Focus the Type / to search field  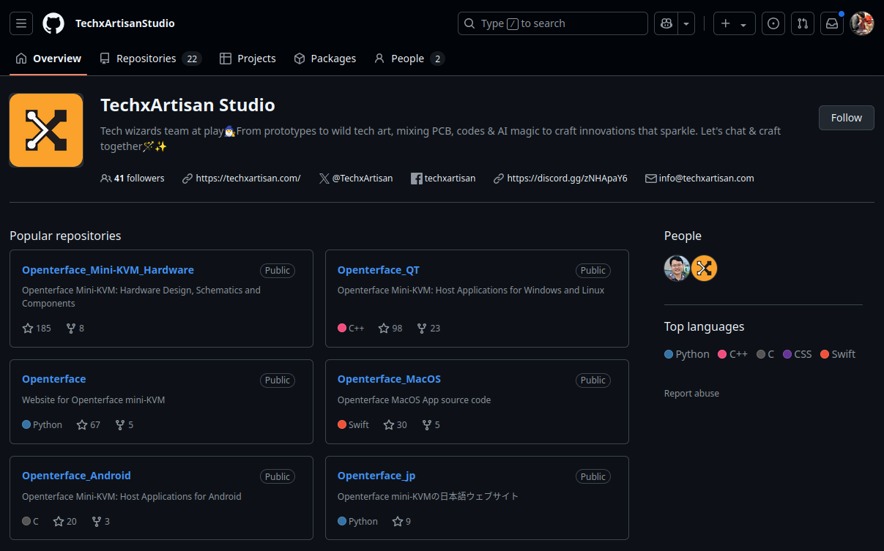pos(553,23)
